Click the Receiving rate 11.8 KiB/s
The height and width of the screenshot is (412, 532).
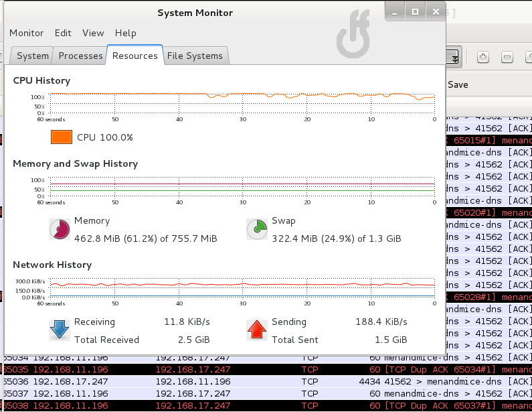[187, 322]
